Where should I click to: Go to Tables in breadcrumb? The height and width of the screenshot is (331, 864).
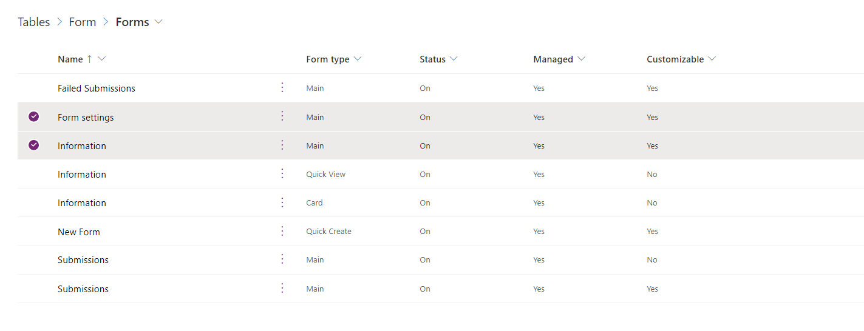pyautogui.click(x=34, y=22)
